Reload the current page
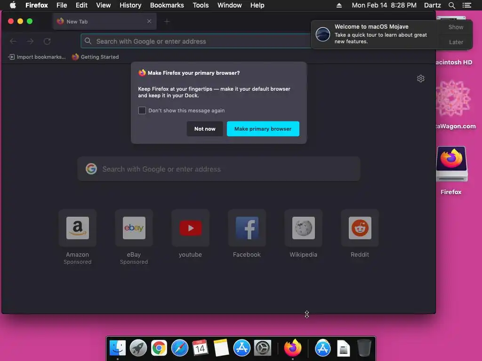482x361 pixels. (47, 41)
